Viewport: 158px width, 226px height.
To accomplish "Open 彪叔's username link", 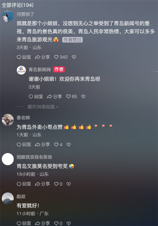I will pyautogui.click(x=21, y=196).
